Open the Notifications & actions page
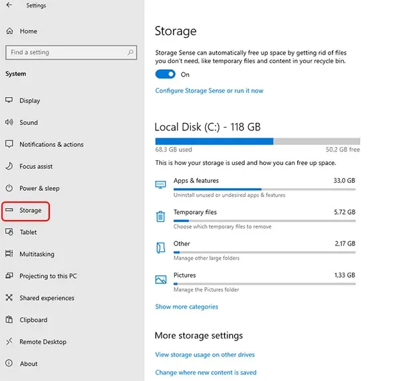399x381 pixels. coord(51,144)
